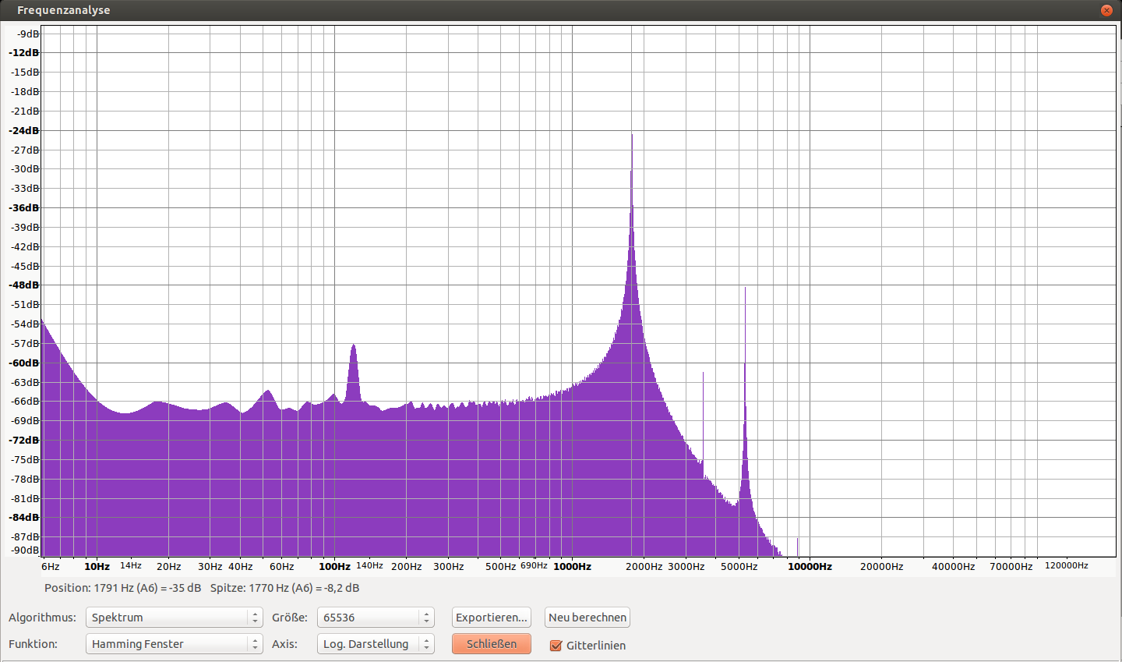
Task: Click the -72dB axis label
Action: (24, 440)
